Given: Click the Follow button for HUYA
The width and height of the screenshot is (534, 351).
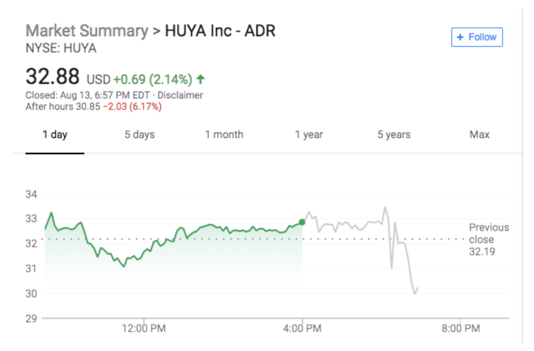Looking at the screenshot, I should 477,37.
